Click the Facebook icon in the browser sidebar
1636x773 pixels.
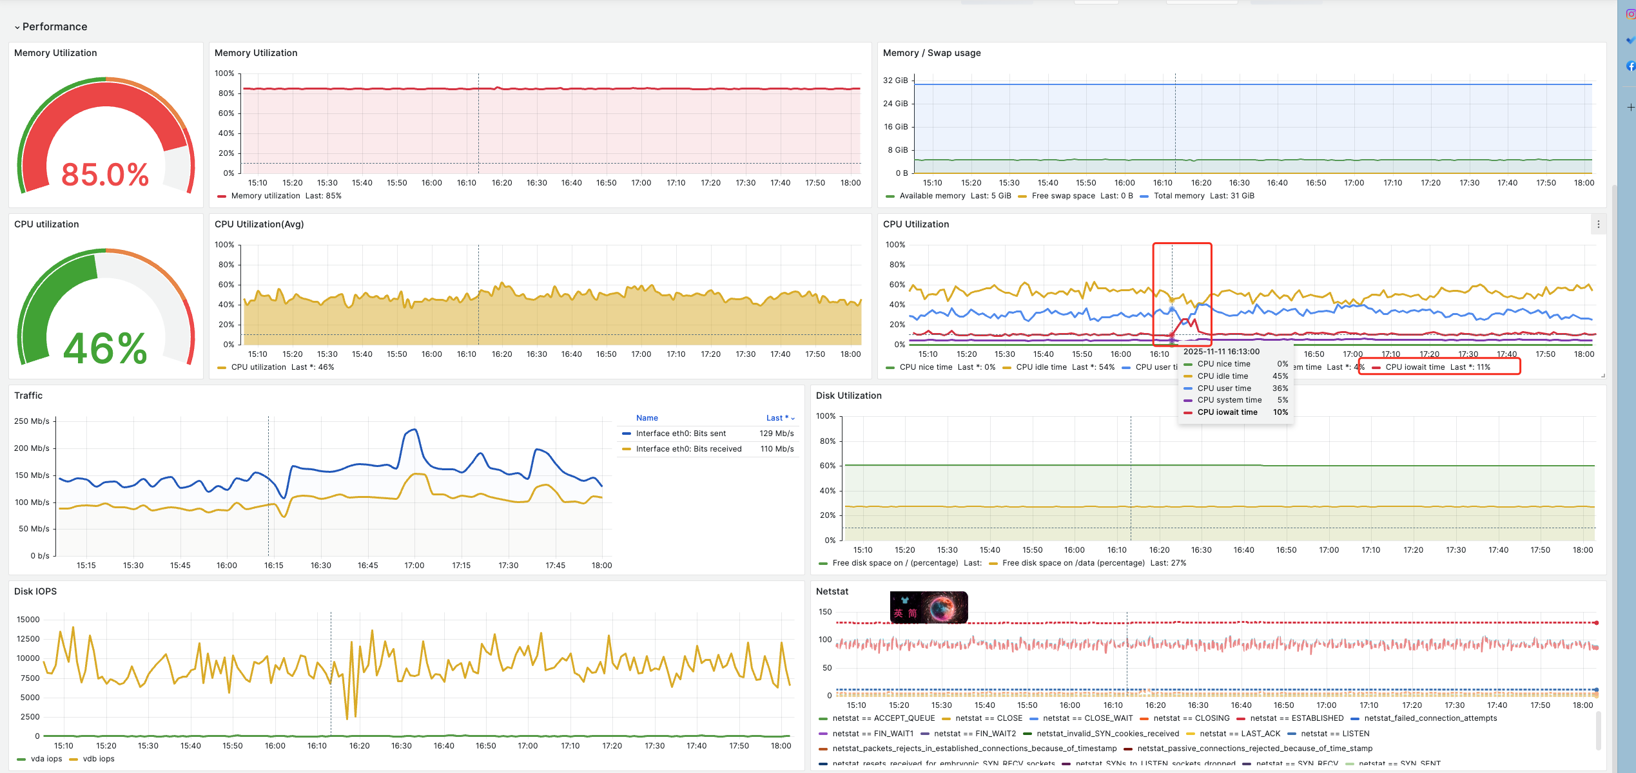coord(1630,66)
